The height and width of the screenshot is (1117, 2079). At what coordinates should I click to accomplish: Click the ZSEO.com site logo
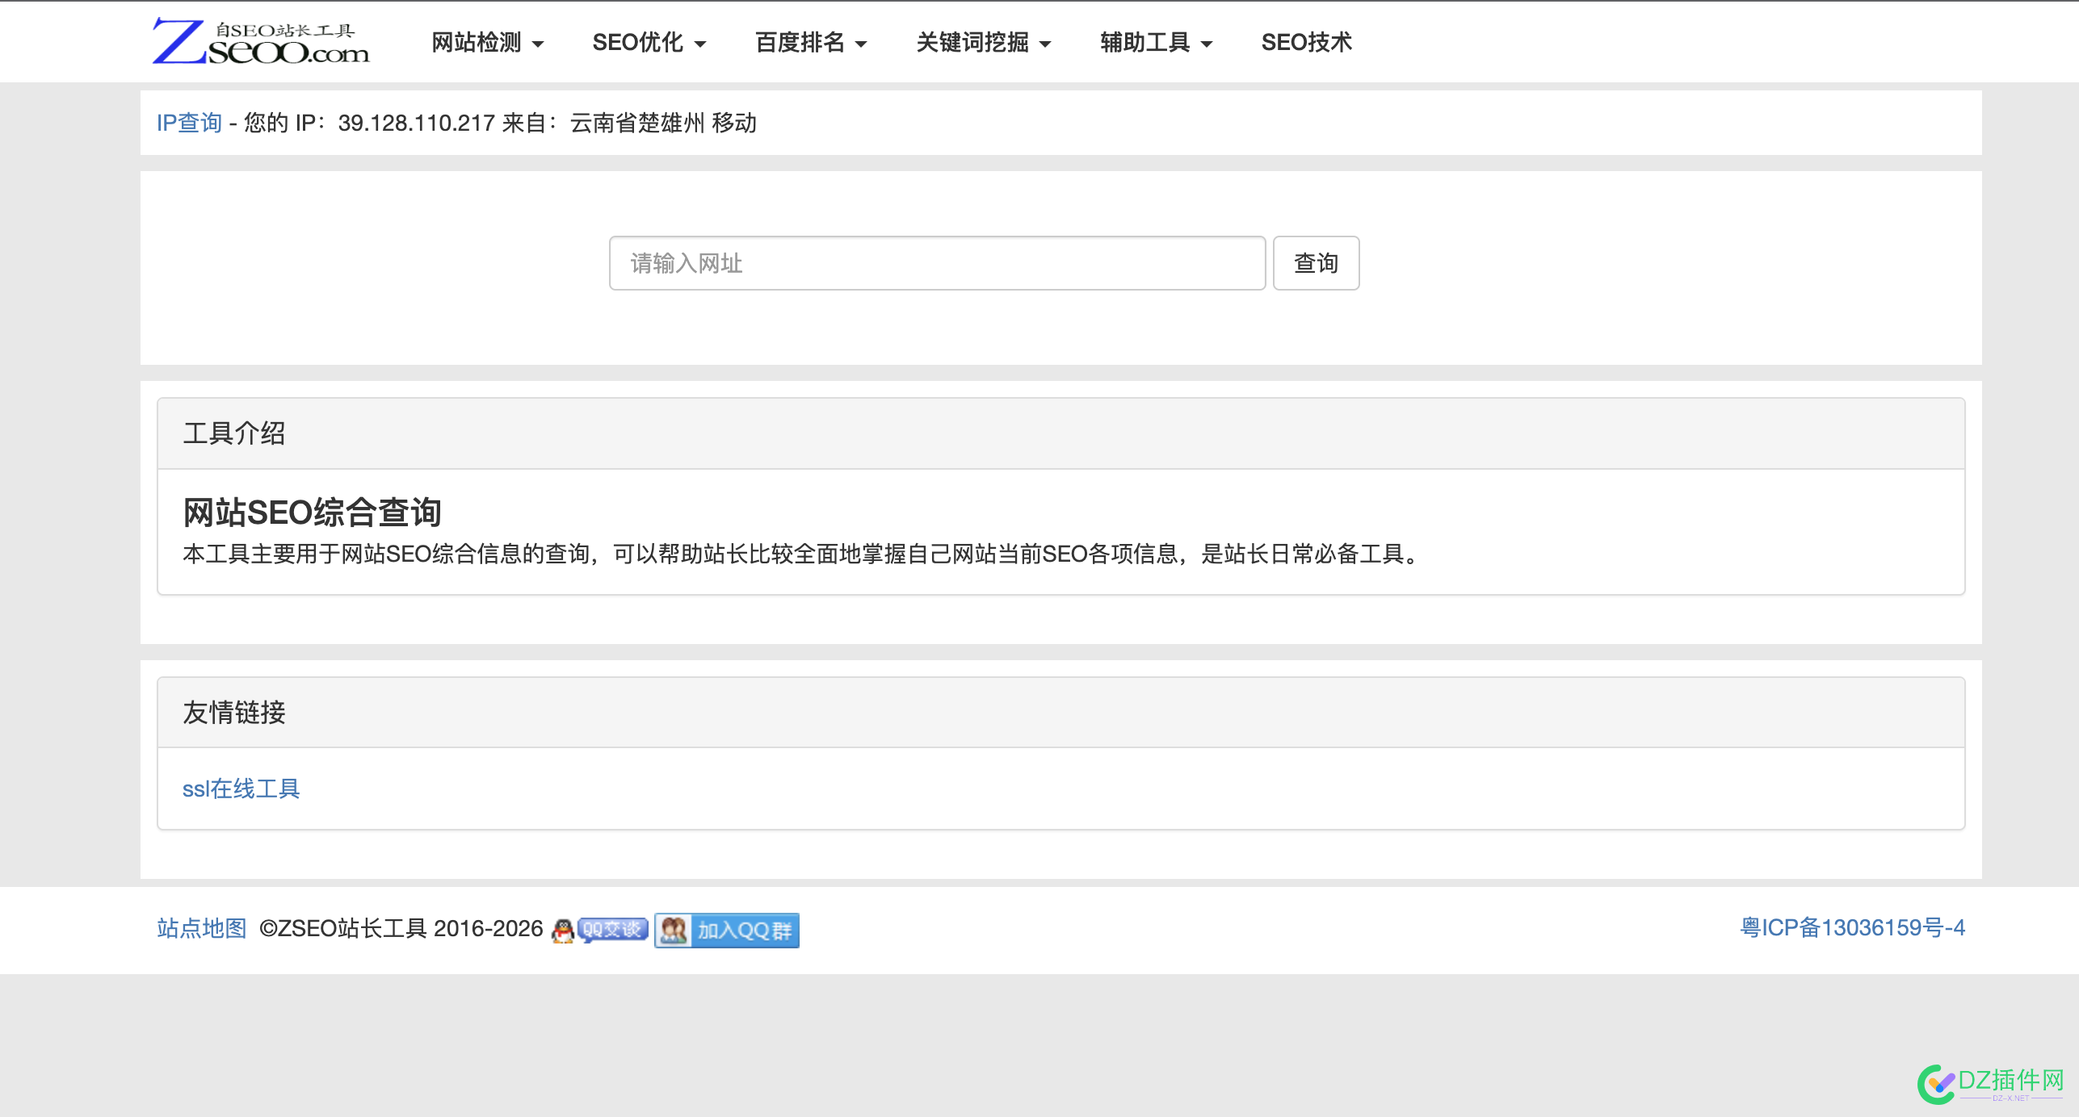coord(260,41)
